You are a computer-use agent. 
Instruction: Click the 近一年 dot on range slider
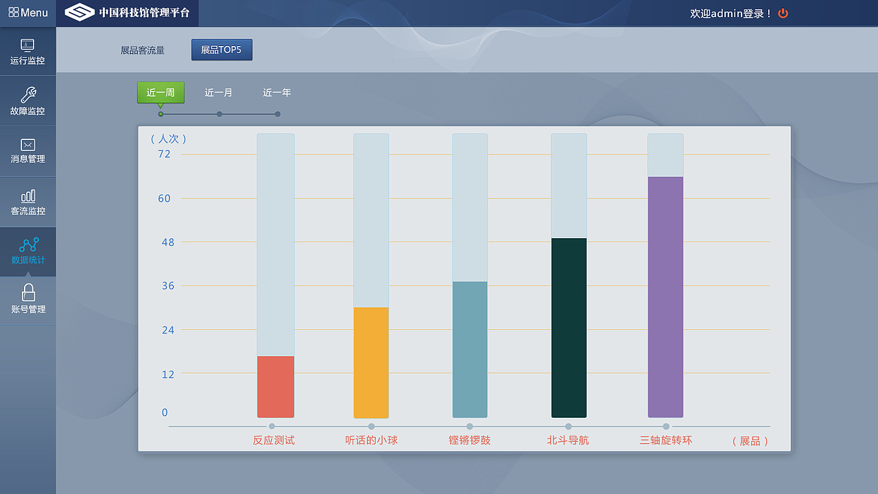(x=278, y=114)
